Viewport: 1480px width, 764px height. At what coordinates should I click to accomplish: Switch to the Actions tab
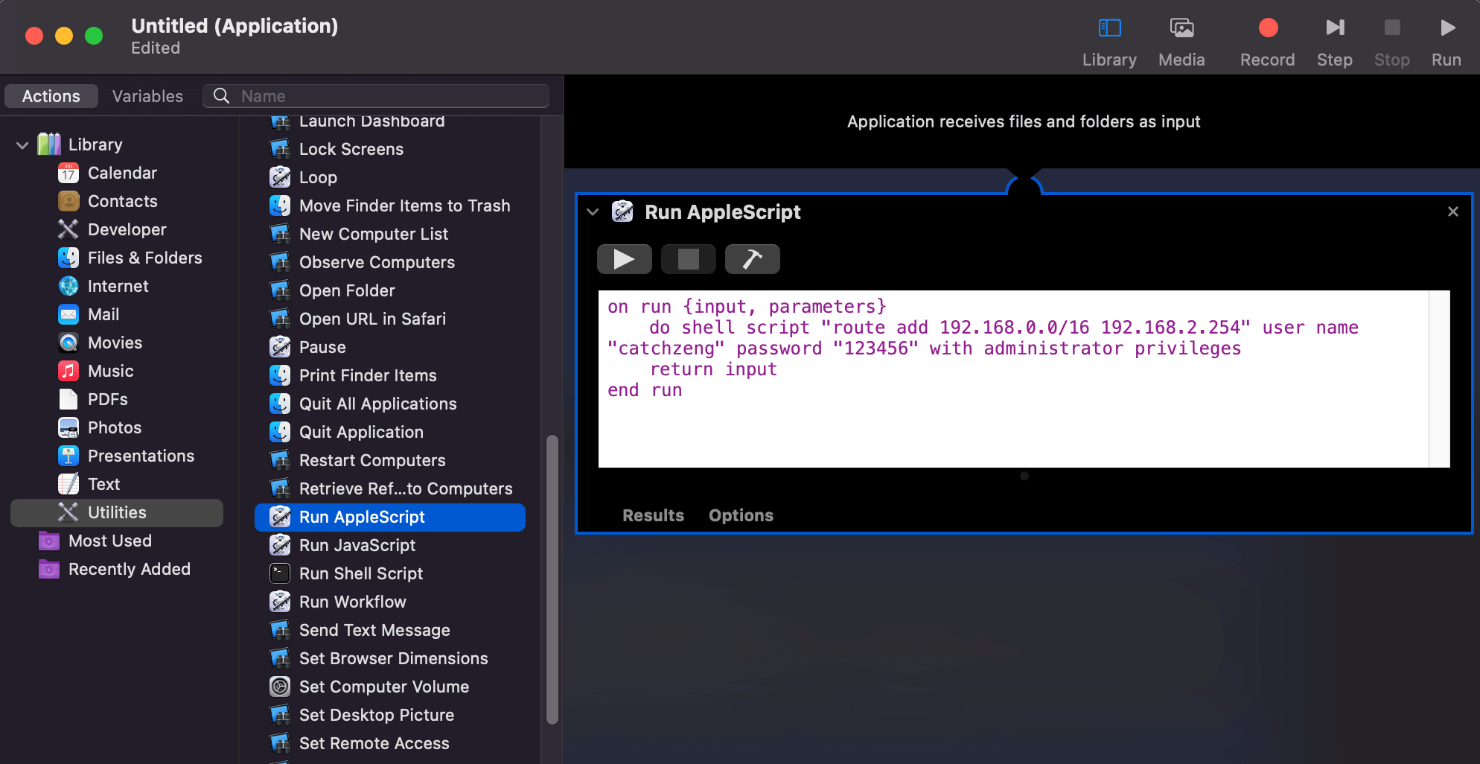(51, 96)
